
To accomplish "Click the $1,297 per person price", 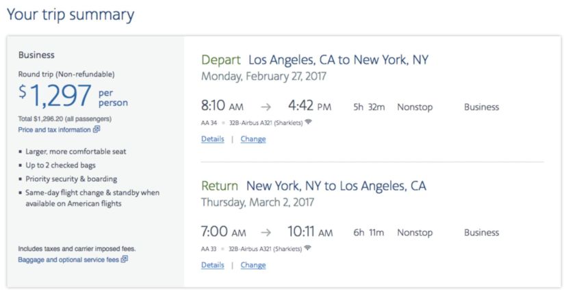I will (x=73, y=96).
